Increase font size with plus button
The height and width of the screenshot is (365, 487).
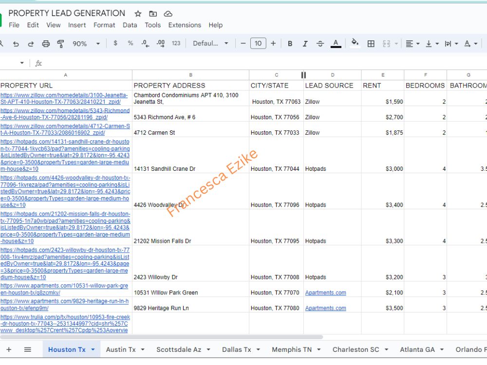coord(273,43)
